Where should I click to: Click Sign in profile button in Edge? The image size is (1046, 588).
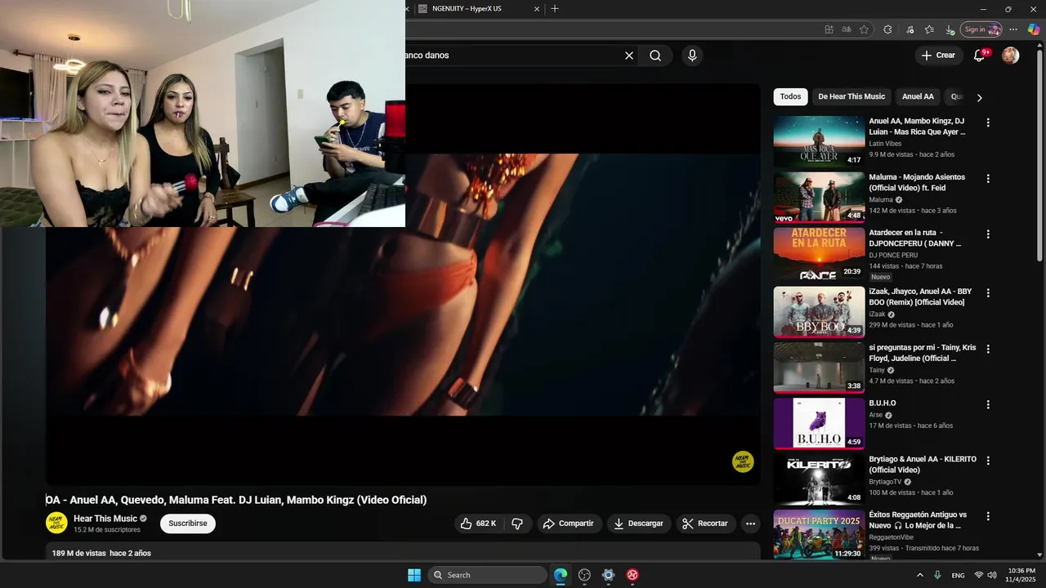click(981, 29)
